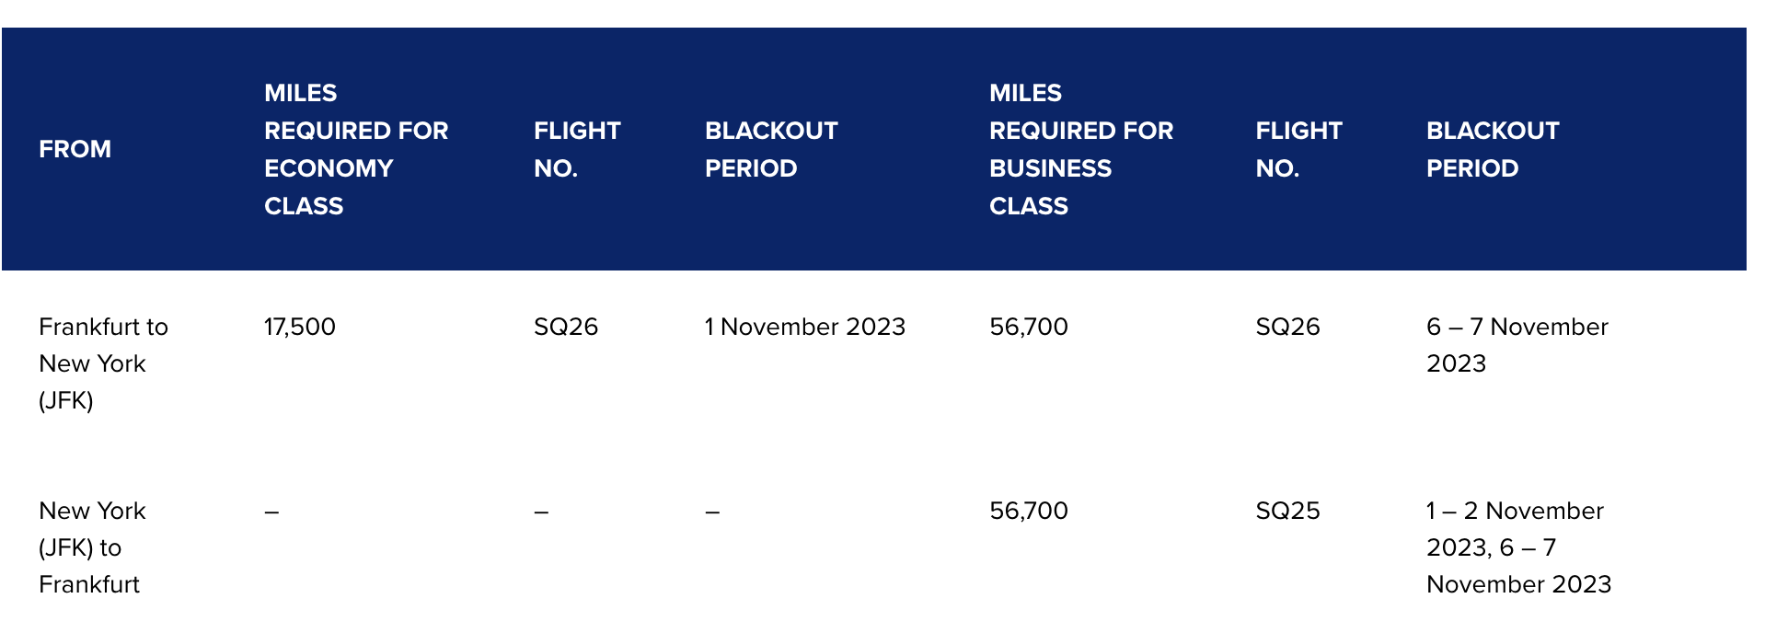
Task: Select the business BLACKOUT PERIOD header
Action: (1493, 149)
